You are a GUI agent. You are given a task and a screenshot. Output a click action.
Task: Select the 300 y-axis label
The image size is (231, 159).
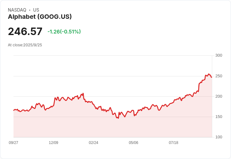coord(218,56)
